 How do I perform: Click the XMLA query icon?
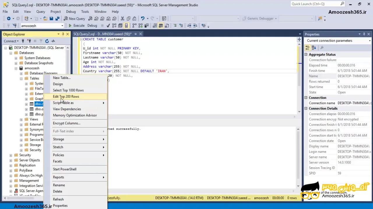108,19
